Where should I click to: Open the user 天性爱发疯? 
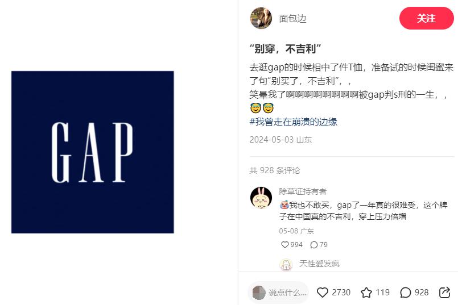tap(319, 264)
